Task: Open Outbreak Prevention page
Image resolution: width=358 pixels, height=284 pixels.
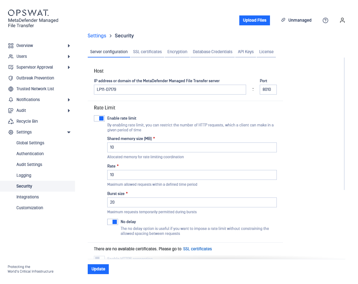Action: (x=35, y=78)
